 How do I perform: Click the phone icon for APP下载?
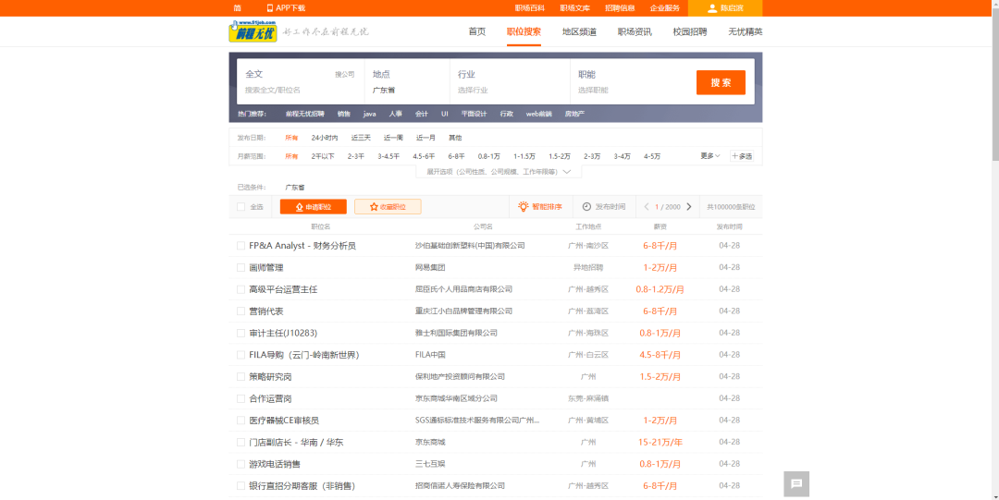pyautogui.click(x=270, y=8)
